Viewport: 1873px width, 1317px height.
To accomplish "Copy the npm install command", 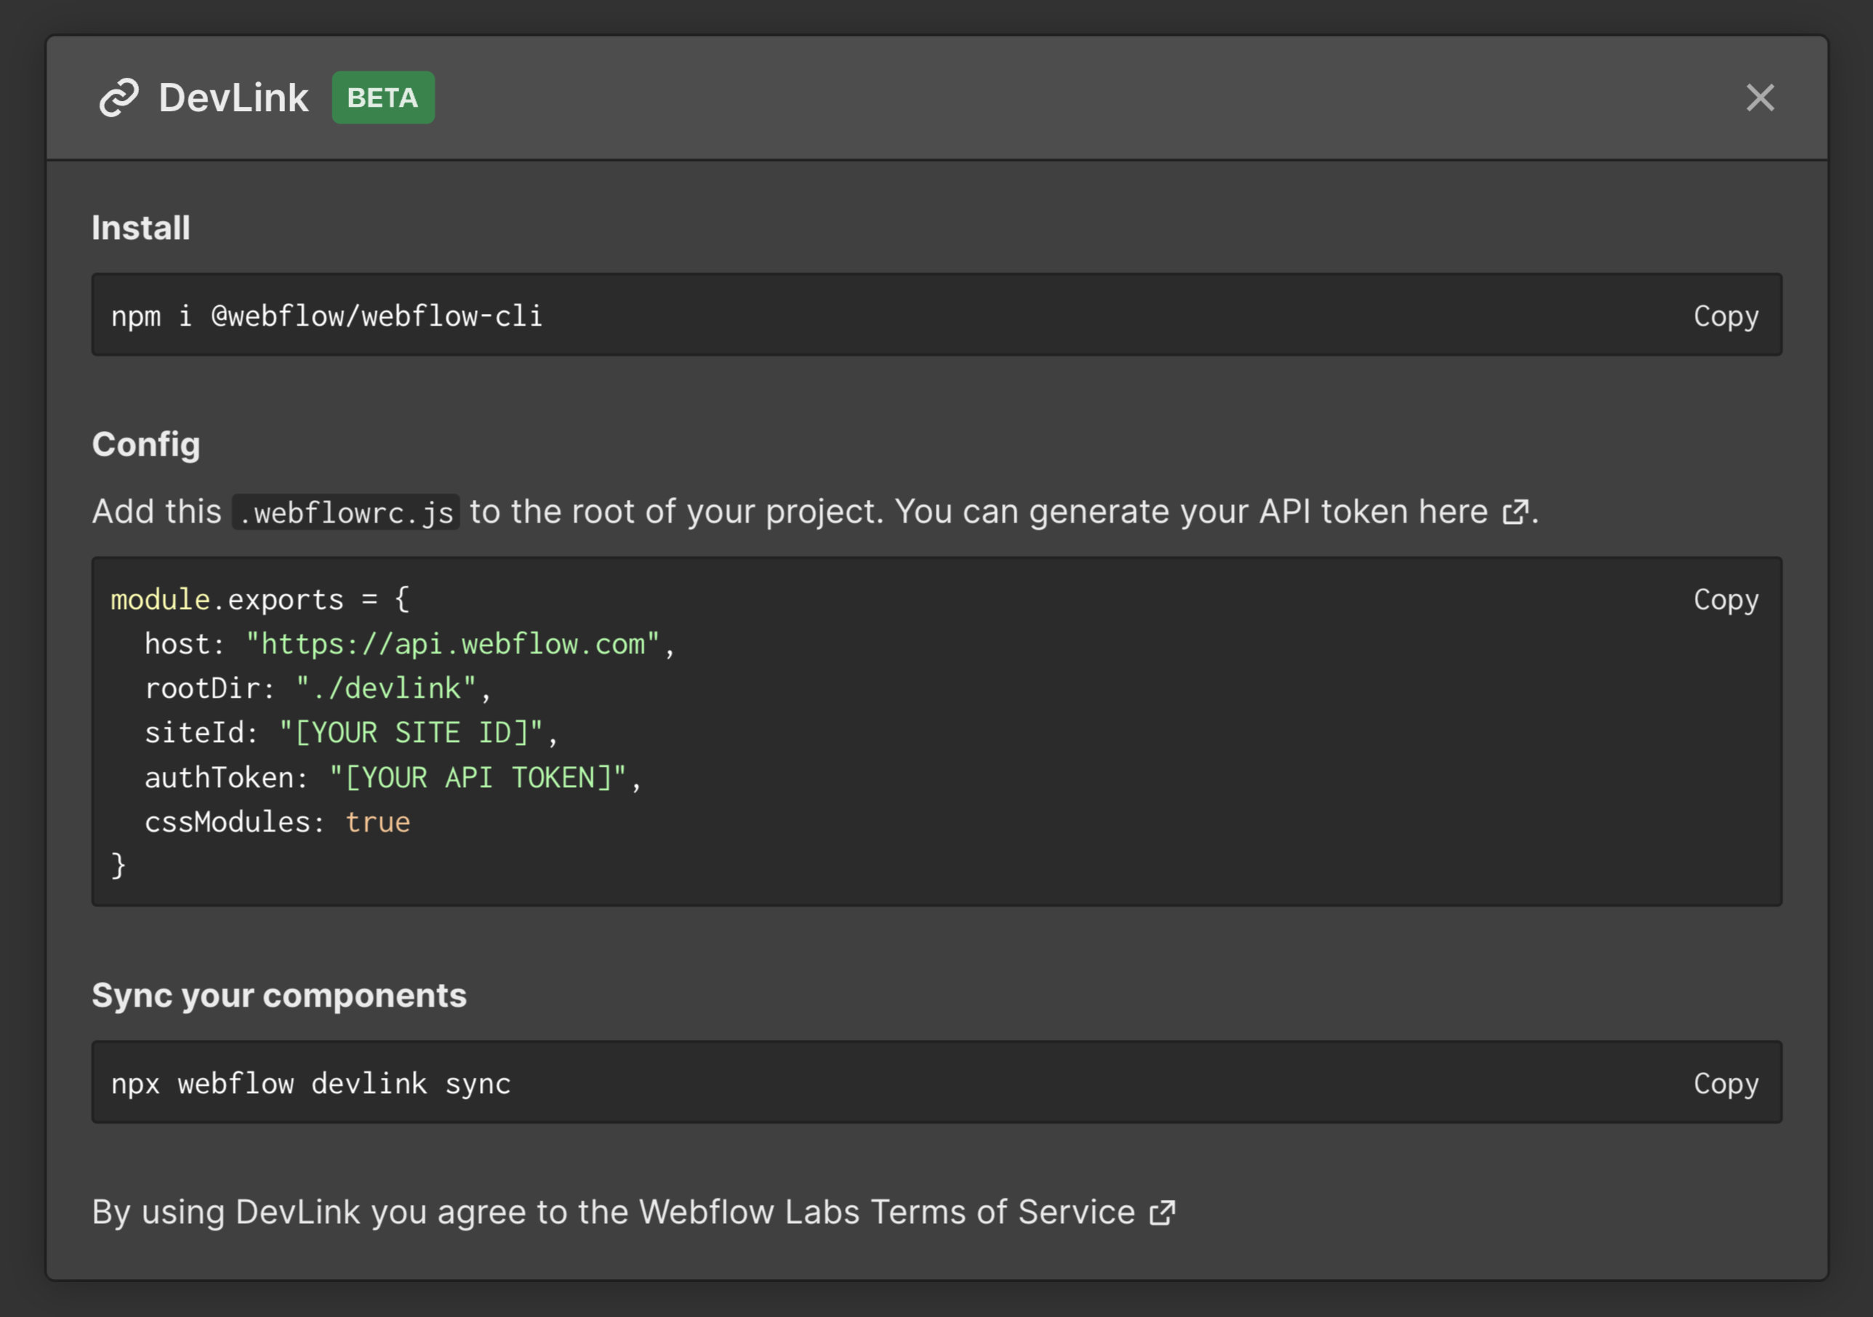I will [x=1725, y=315].
